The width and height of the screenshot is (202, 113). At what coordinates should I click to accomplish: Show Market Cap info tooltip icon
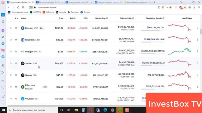[107, 18]
